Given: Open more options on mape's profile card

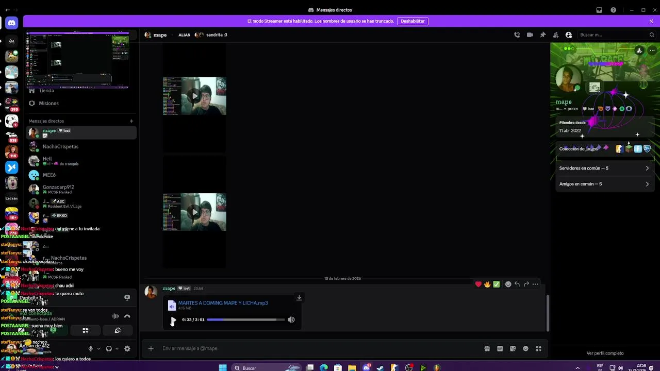Looking at the screenshot, I should click(651, 50).
